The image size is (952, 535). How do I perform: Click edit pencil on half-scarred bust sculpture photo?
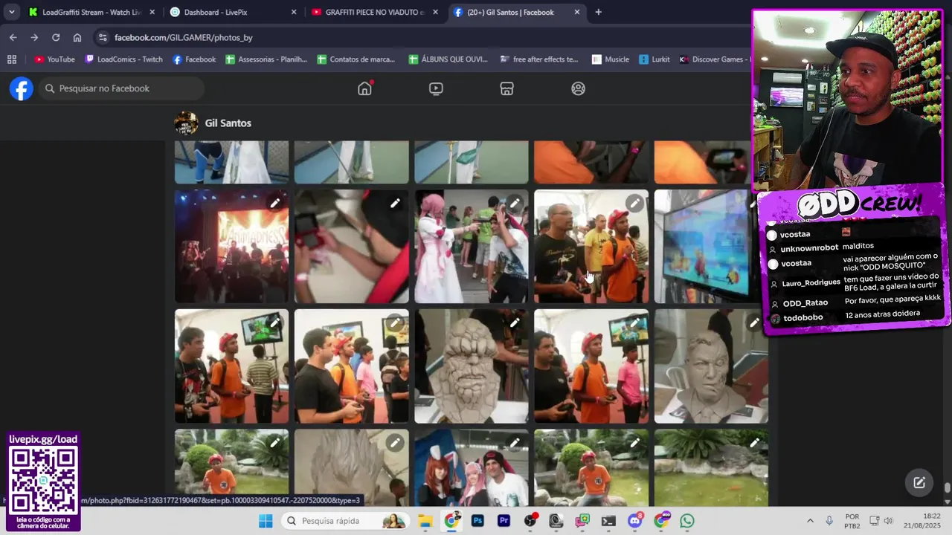tap(754, 322)
